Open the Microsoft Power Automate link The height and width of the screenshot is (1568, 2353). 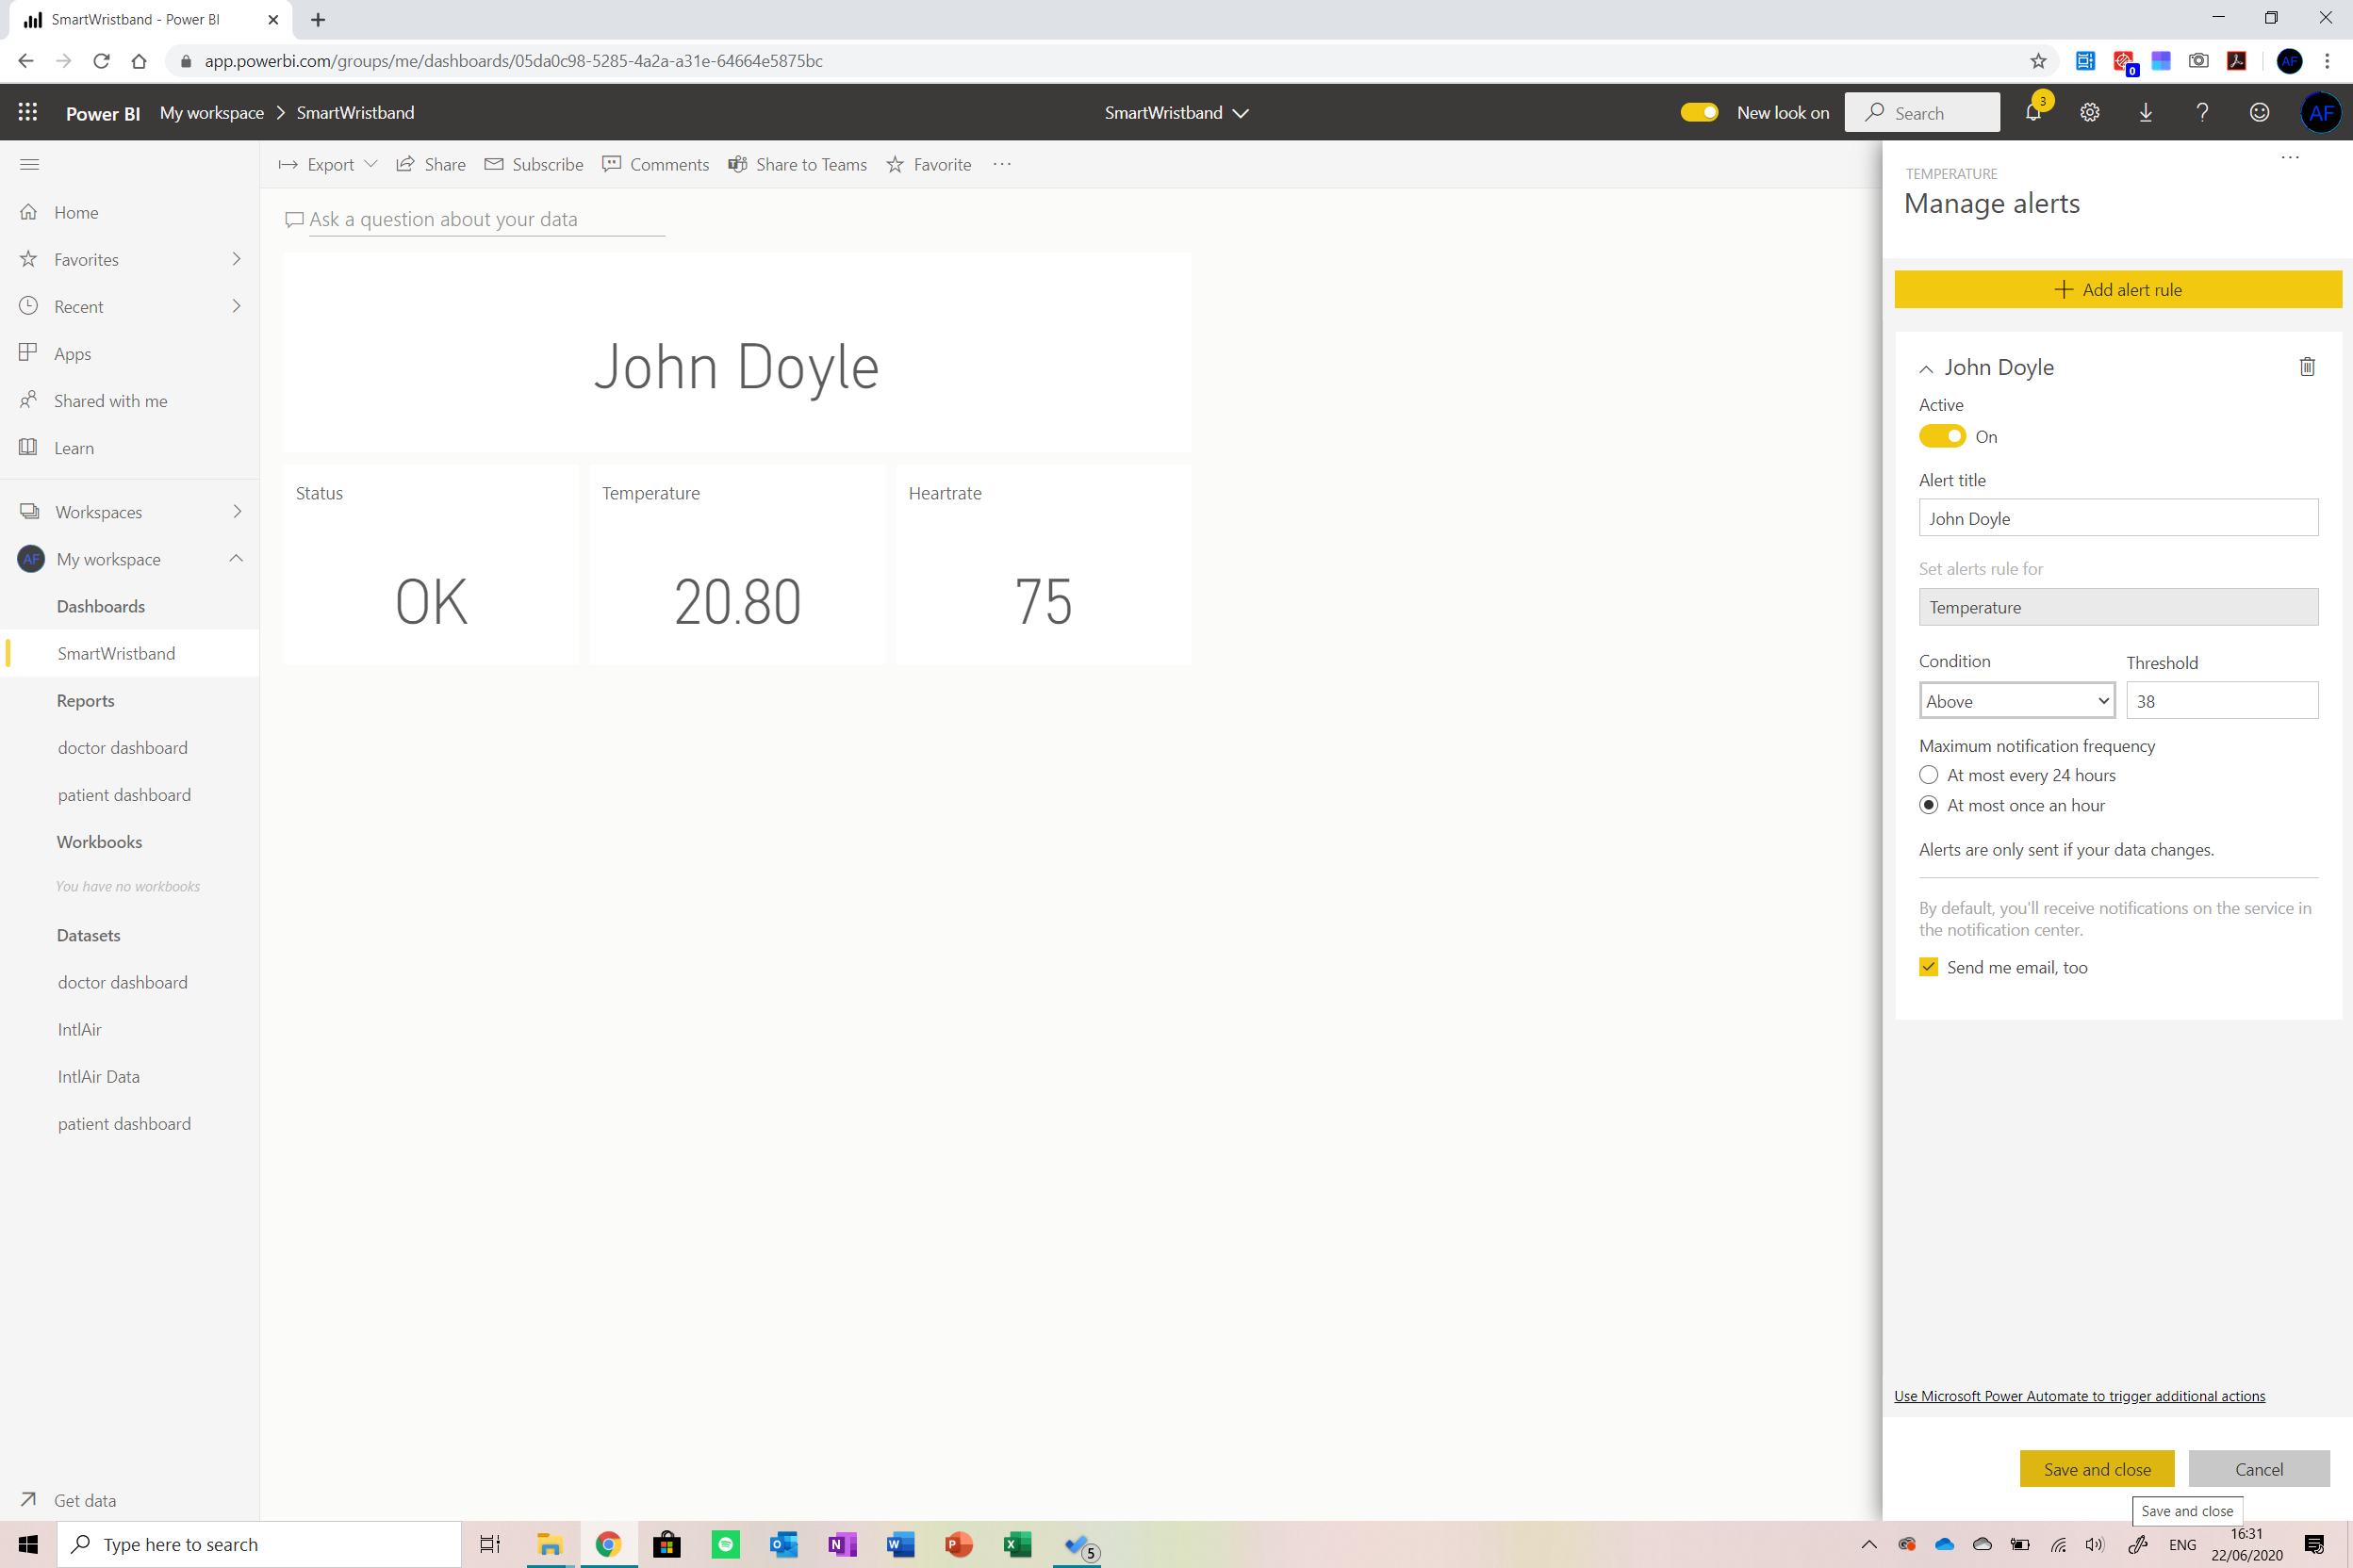[x=2079, y=1396]
